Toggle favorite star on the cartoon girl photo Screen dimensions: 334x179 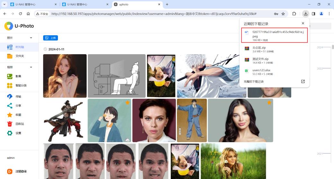point(127,103)
